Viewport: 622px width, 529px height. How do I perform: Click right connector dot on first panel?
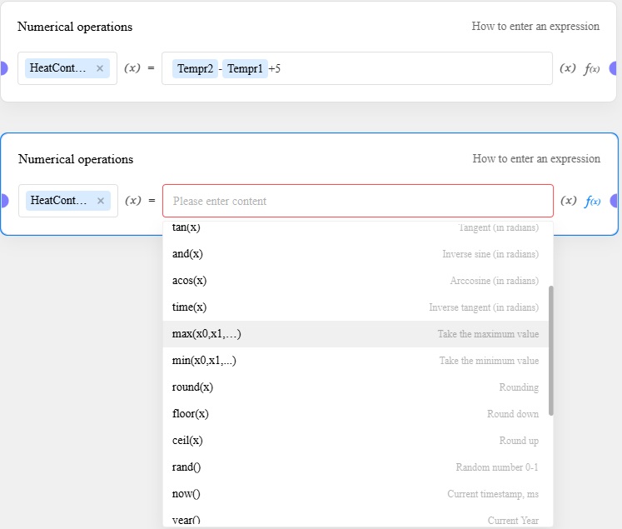tap(615, 68)
